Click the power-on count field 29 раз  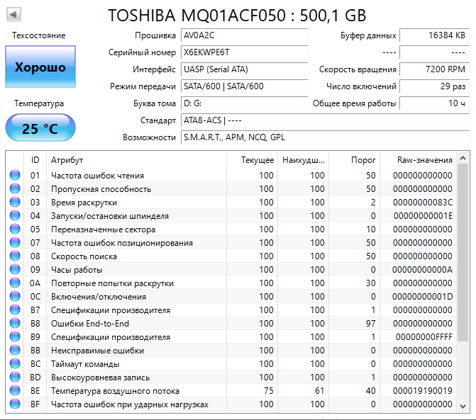434,86
